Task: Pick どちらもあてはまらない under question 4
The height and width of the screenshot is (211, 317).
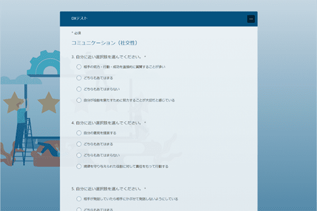Action: pyautogui.click(x=79, y=155)
